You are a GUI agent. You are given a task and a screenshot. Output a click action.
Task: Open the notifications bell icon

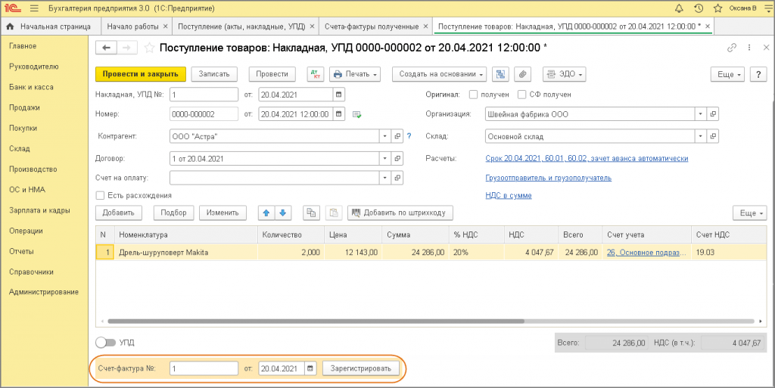coord(679,8)
